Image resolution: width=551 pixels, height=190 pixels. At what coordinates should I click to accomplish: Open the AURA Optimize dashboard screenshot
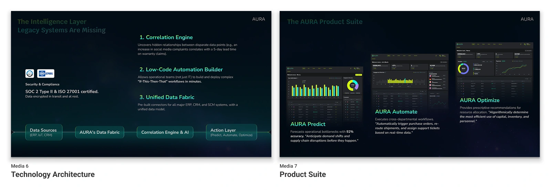pos(494,69)
